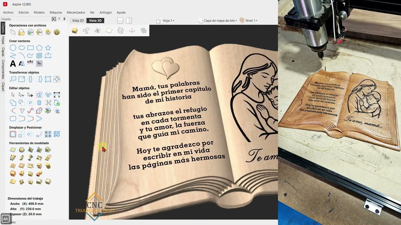Screen dimensions: 401x225
Task: Open the Mecanizados menu
Action: 76,12
